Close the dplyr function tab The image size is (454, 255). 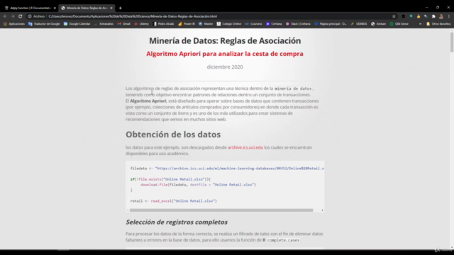pyautogui.click(x=55, y=8)
